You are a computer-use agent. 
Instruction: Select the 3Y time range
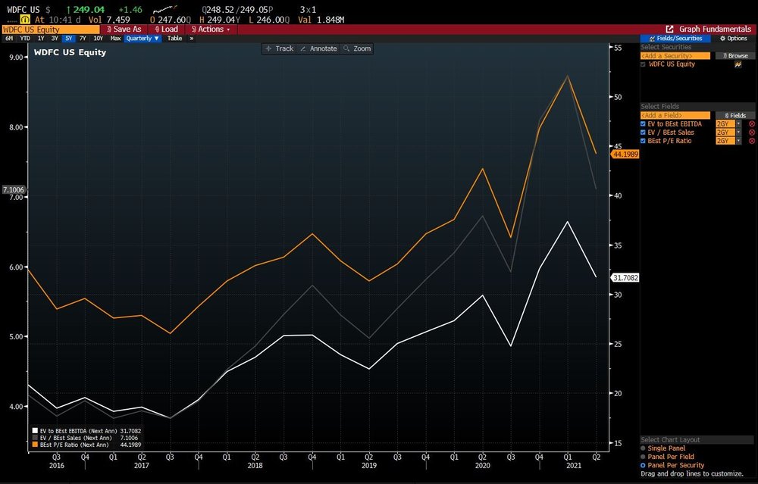(55, 38)
